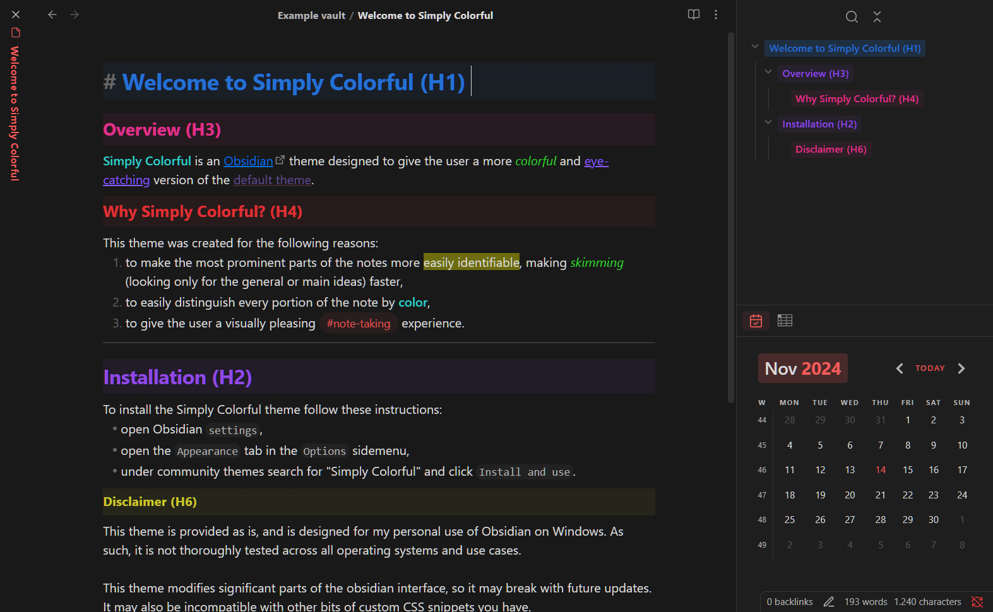
Task: Jump to Installation (H2) in outline
Action: point(819,124)
